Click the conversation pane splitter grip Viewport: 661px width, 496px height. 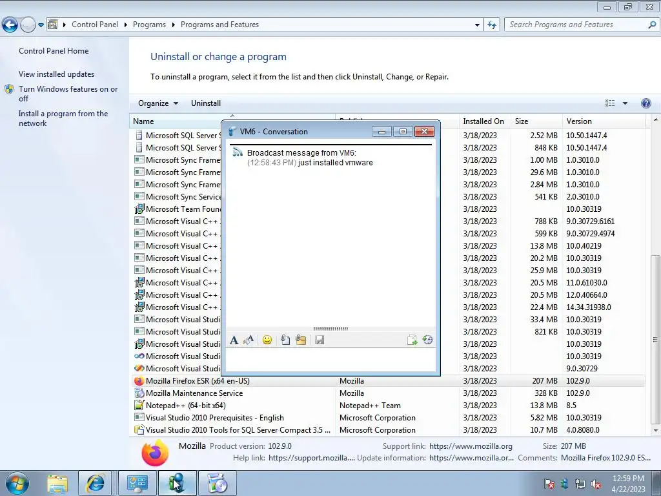point(330,329)
